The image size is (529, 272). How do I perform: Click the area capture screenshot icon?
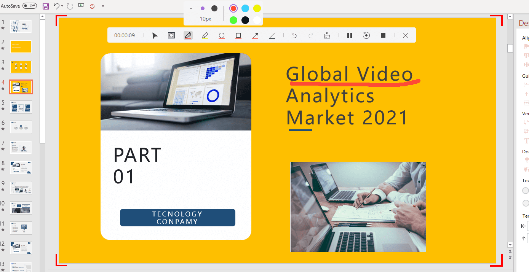pyautogui.click(x=171, y=35)
